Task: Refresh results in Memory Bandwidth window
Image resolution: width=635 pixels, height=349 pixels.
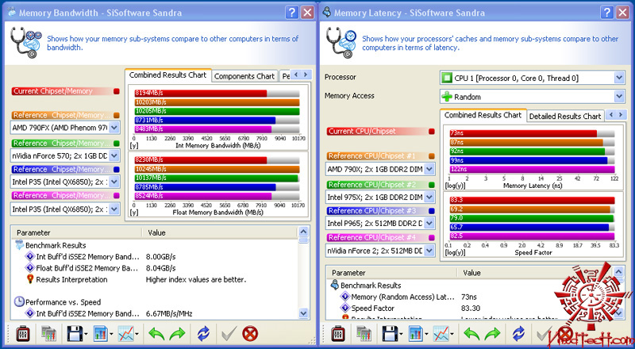Action: (x=204, y=334)
